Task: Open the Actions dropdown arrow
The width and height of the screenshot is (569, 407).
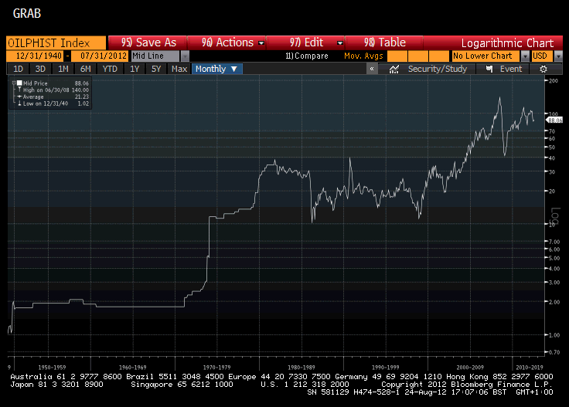Action: pyautogui.click(x=261, y=43)
